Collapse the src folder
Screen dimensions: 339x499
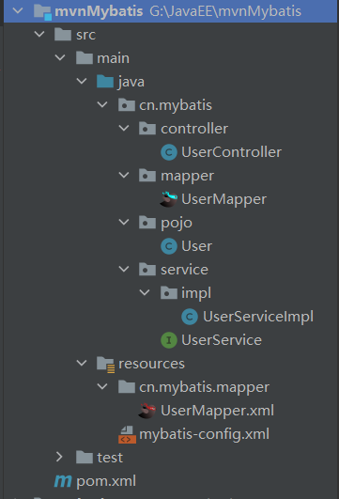point(39,34)
